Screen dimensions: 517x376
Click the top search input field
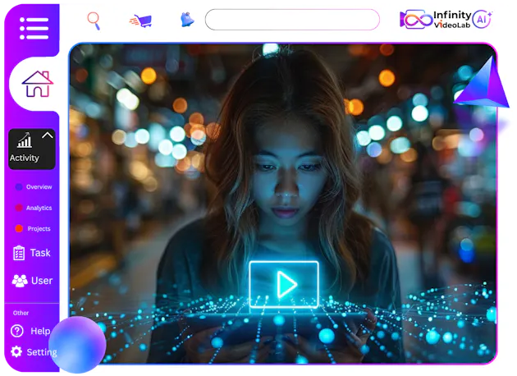pyautogui.click(x=291, y=20)
